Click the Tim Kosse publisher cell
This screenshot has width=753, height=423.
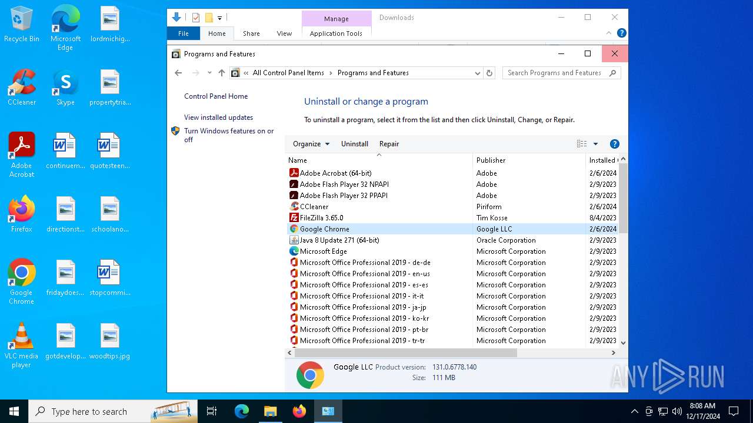pos(492,217)
